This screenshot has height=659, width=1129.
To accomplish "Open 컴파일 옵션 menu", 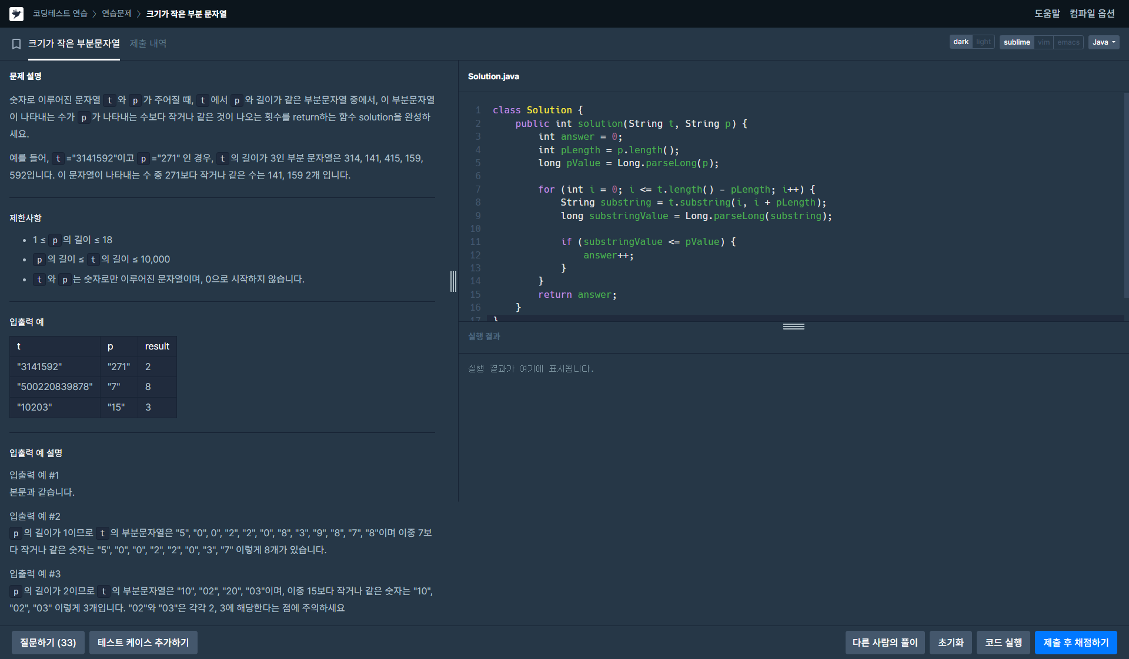I will (1092, 14).
